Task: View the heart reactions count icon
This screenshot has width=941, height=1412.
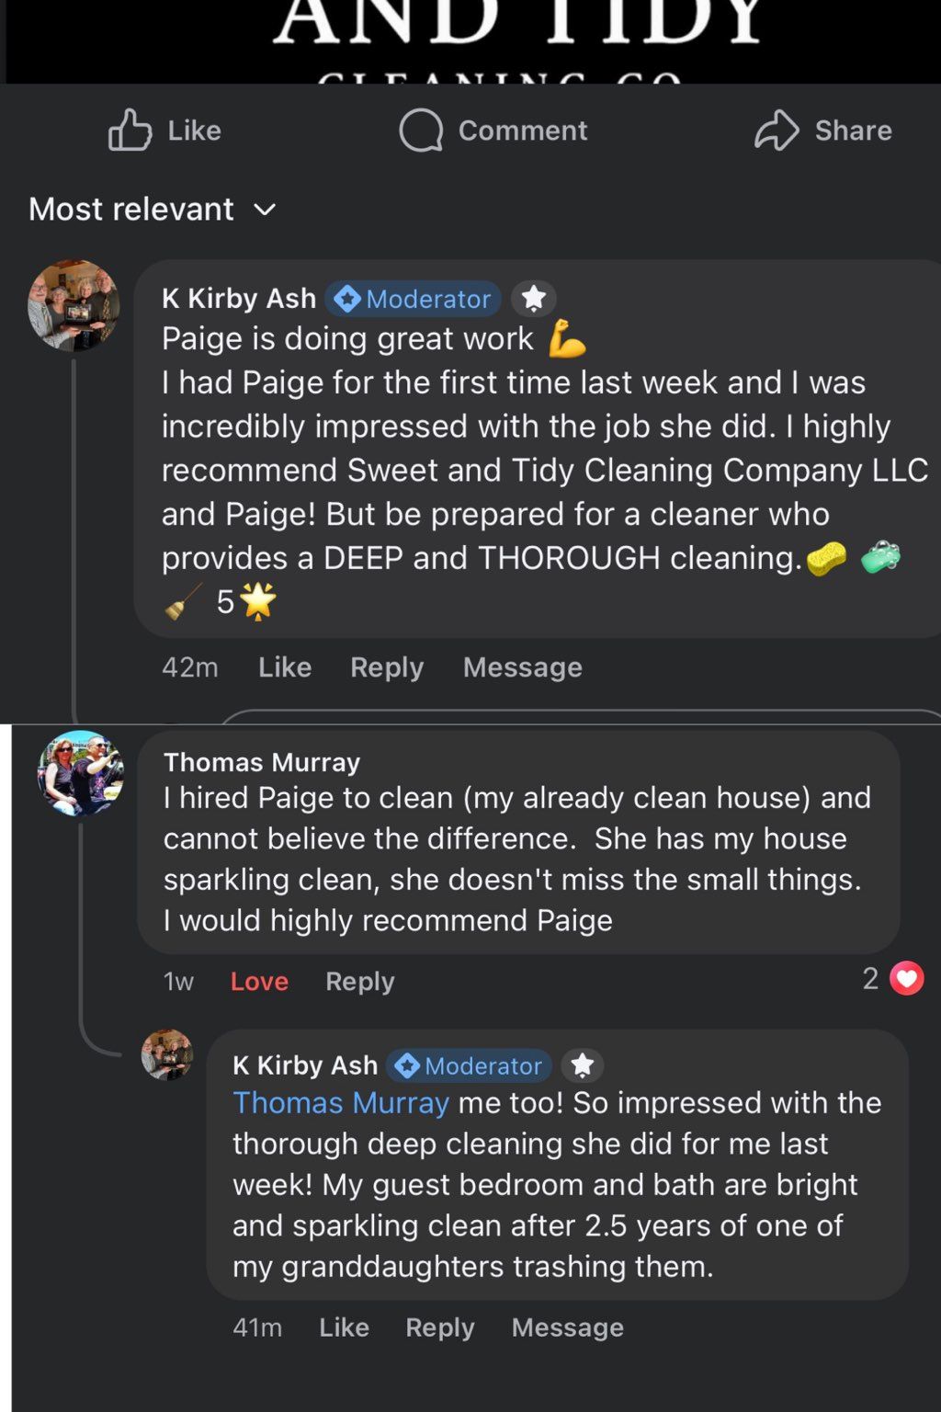Action: point(906,978)
